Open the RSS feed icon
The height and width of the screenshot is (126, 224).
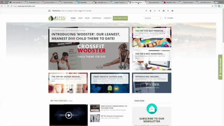168,11
